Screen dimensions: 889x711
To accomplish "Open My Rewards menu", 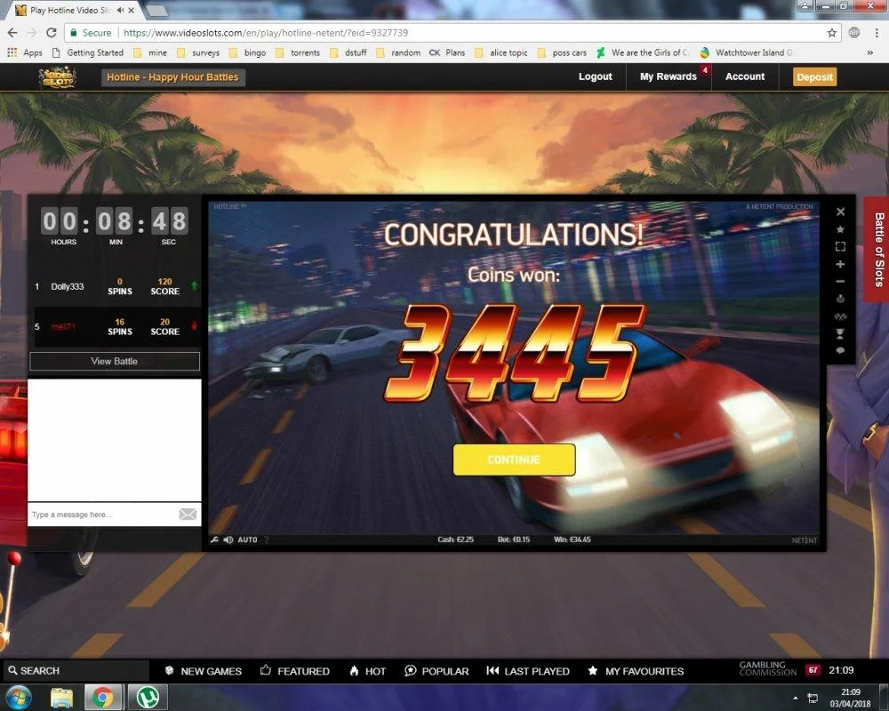I will [x=668, y=76].
